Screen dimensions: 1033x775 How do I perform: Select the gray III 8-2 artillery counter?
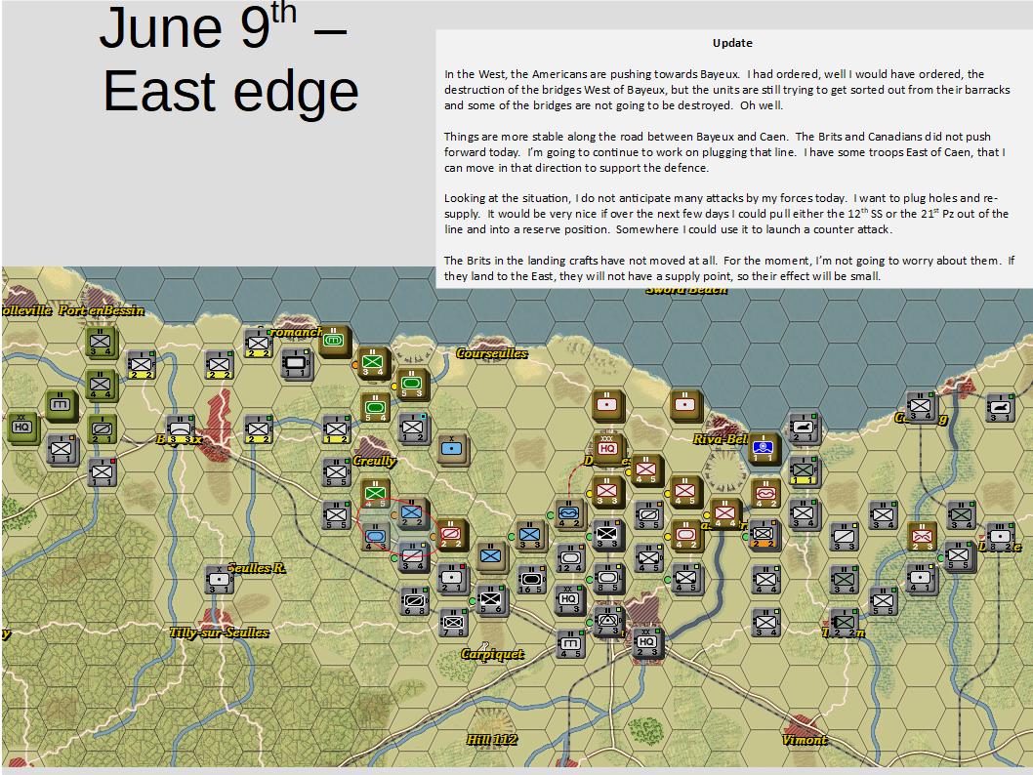(1001, 537)
